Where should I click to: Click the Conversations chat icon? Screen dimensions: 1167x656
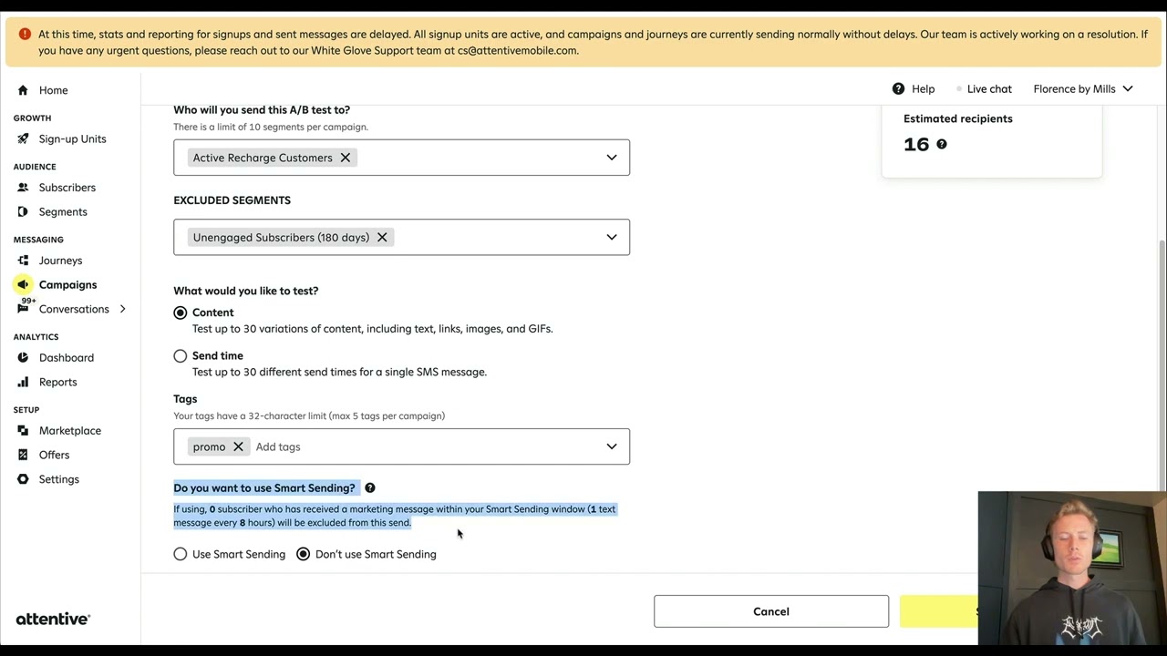pyautogui.click(x=23, y=309)
